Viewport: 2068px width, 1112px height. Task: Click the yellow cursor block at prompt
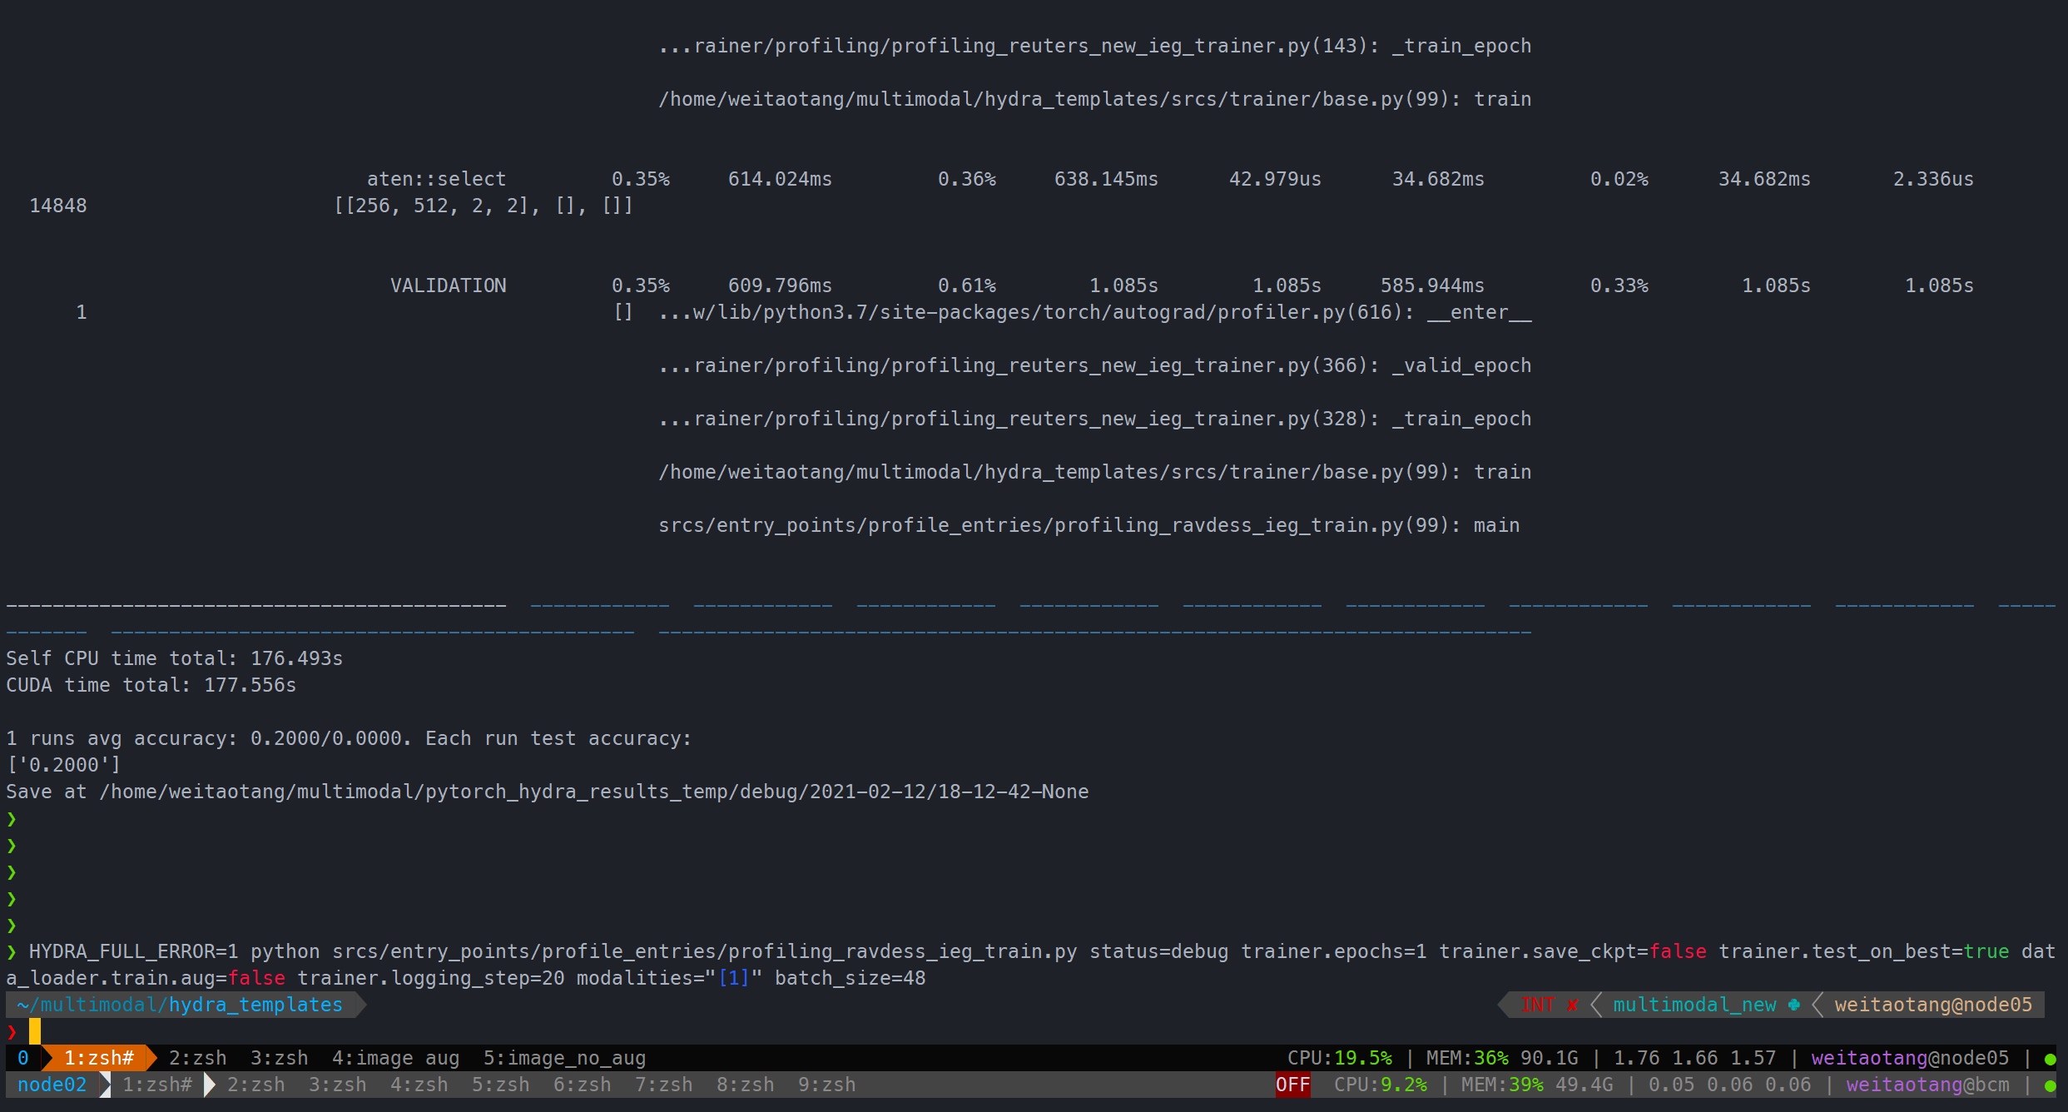pyautogui.click(x=35, y=1031)
